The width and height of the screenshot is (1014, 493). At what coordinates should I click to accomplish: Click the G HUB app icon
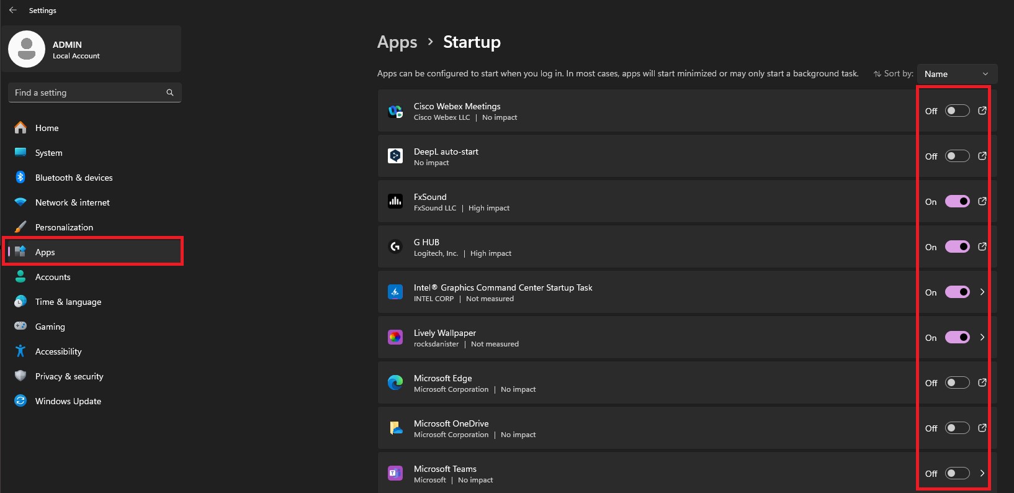(x=395, y=246)
